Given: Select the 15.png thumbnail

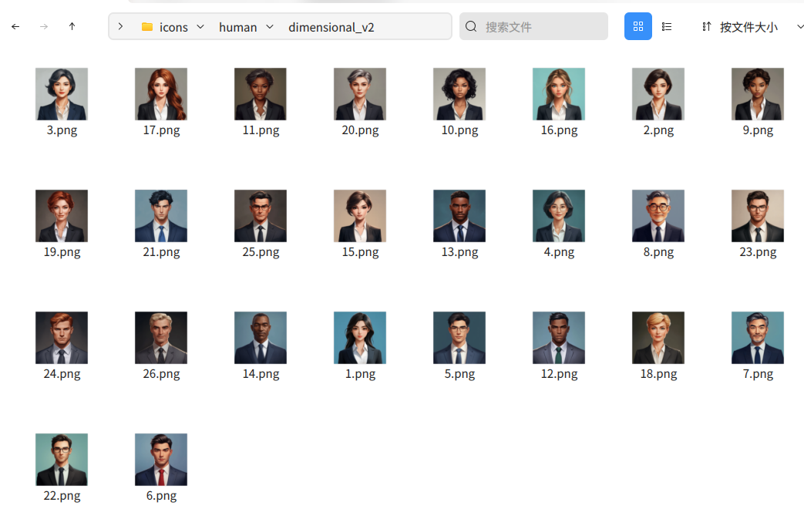Looking at the screenshot, I should click(x=360, y=216).
